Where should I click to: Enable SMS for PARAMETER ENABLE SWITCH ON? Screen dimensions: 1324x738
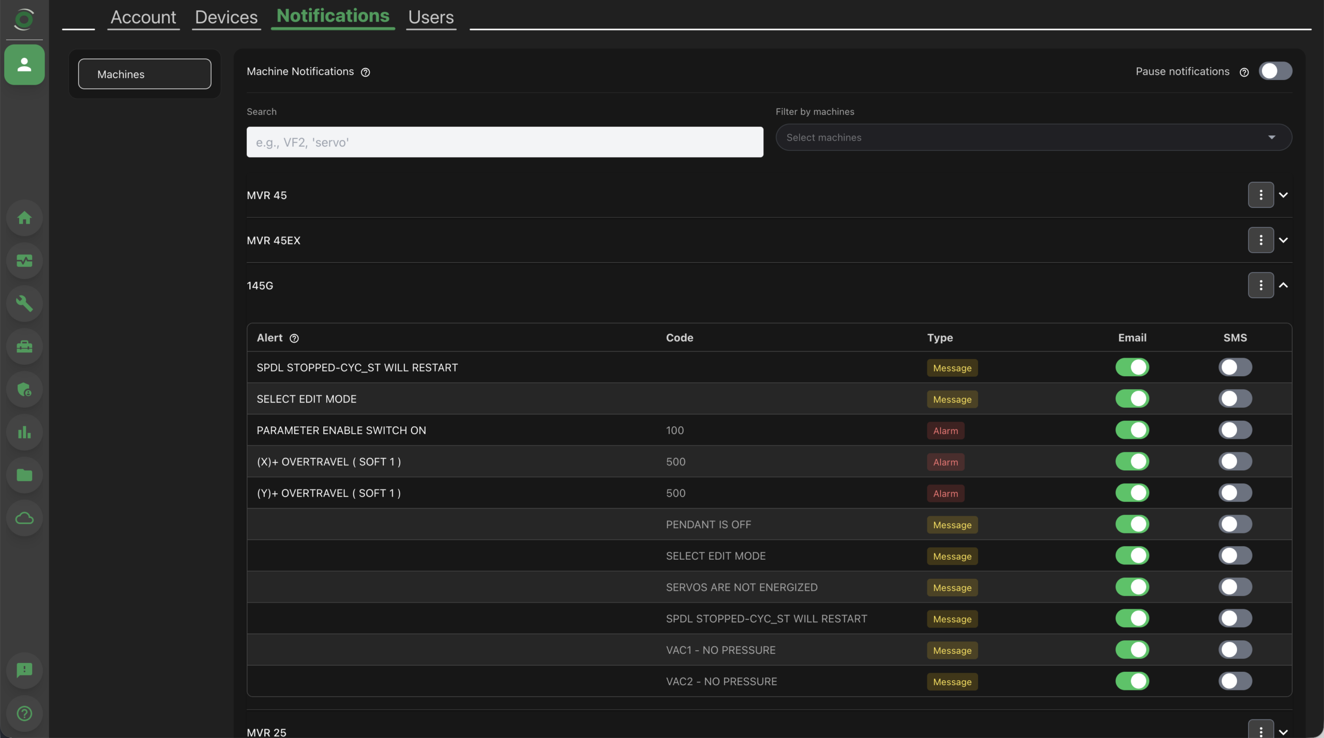click(1235, 430)
